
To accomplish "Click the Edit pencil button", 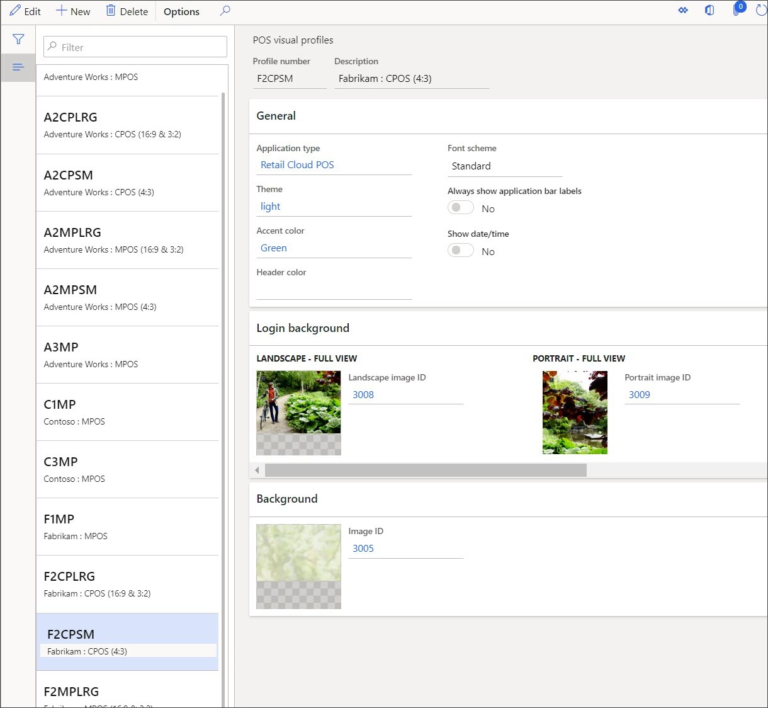I will point(25,11).
